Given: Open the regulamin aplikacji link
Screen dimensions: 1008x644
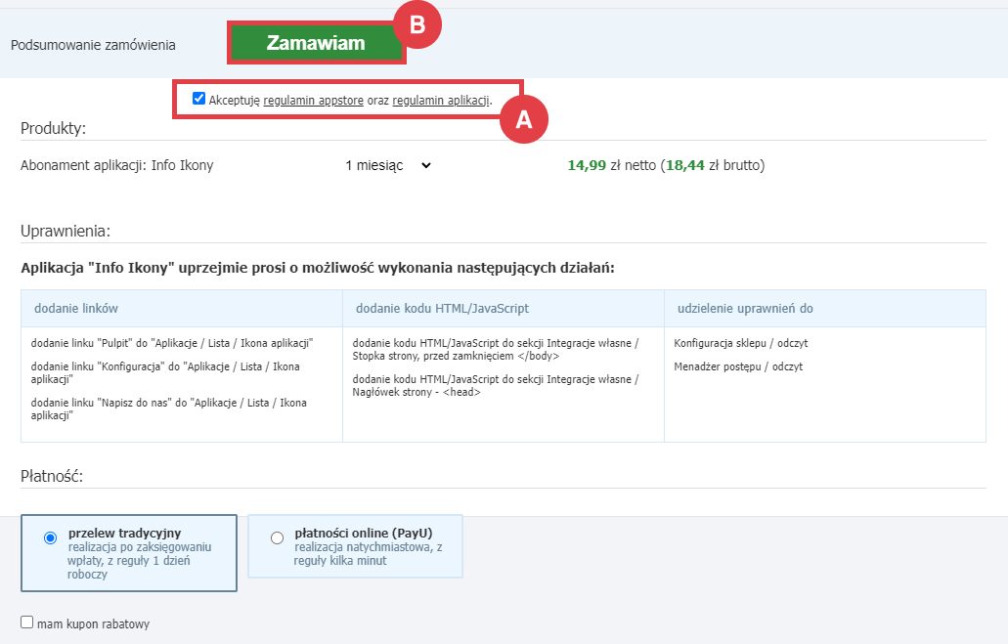Looking at the screenshot, I should click(440, 100).
